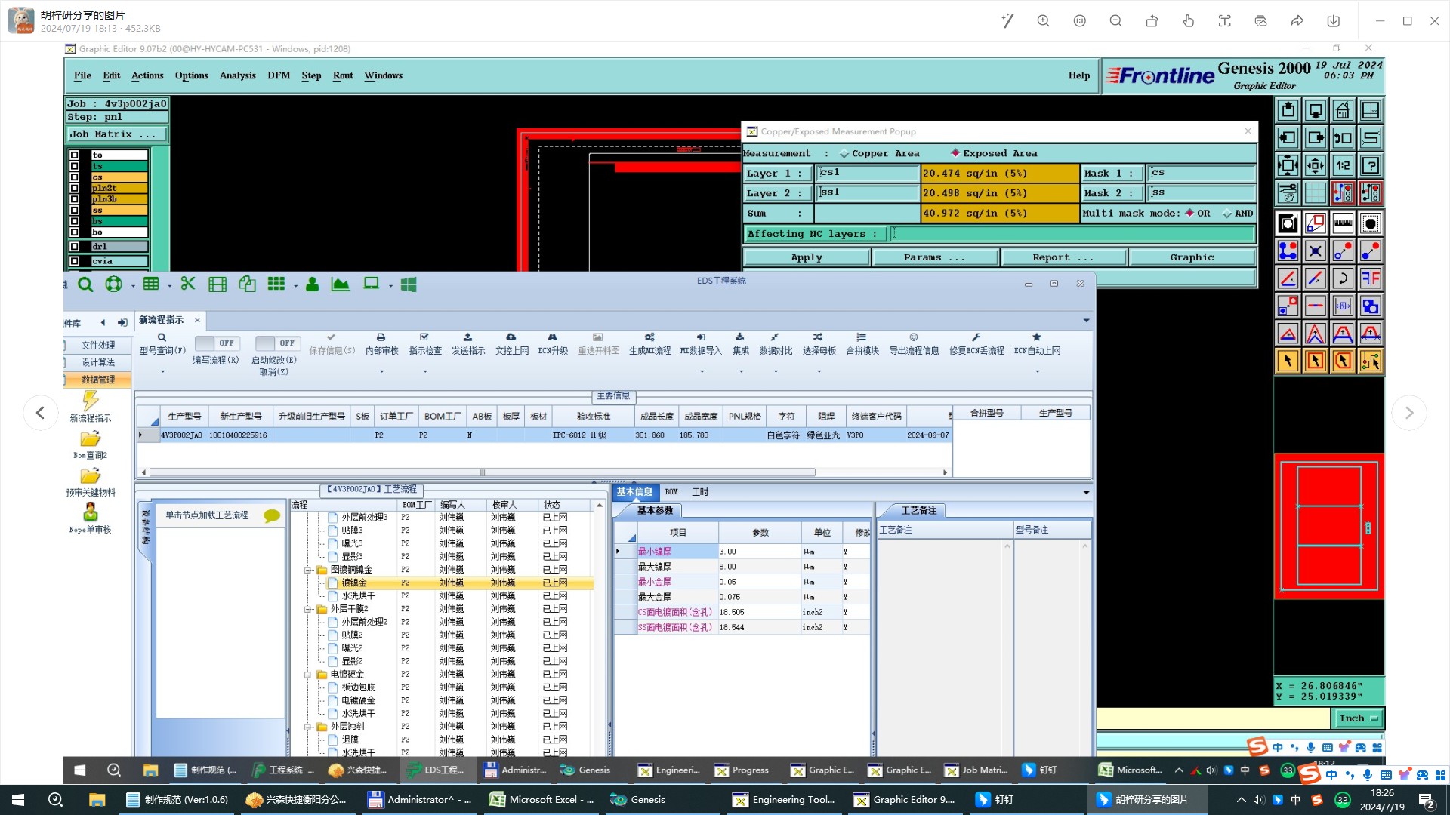Toggle the 启动修改 OFF switch
The width and height of the screenshot is (1450, 815).
276,343
